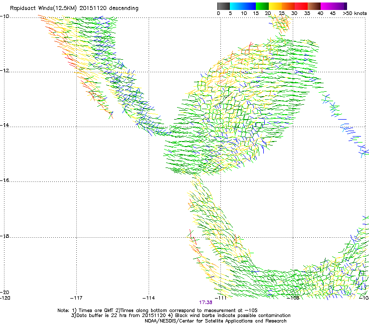Click the legend number '10'
Image resolution: width=369 pixels, height=324 pixels.
click(244, 13)
